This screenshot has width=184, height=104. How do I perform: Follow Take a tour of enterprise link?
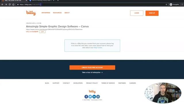pos(92,73)
